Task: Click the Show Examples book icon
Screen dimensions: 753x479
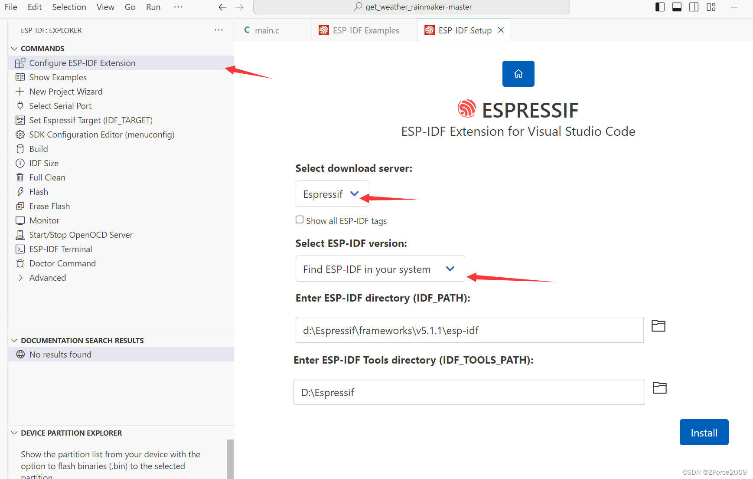Action: tap(20, 77)
